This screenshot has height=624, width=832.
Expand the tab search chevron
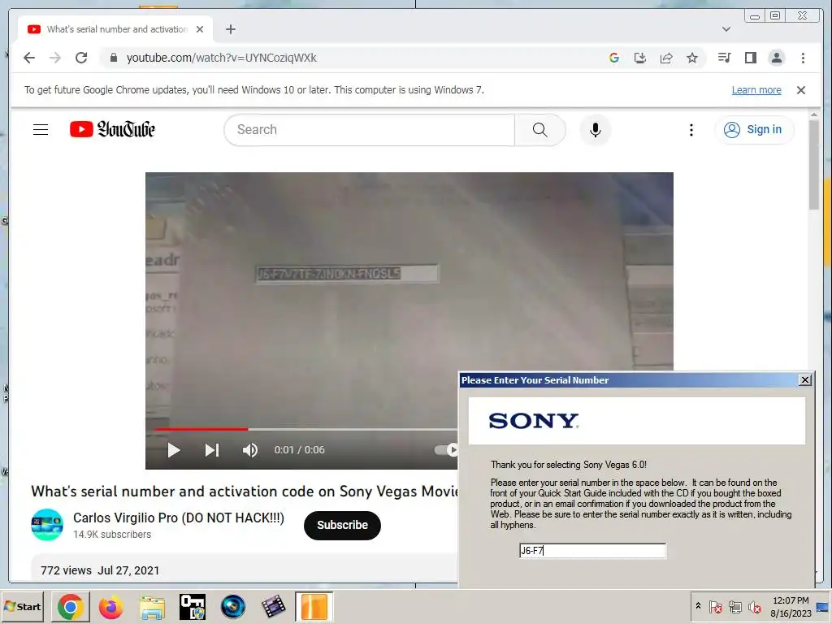coord(726,29)
